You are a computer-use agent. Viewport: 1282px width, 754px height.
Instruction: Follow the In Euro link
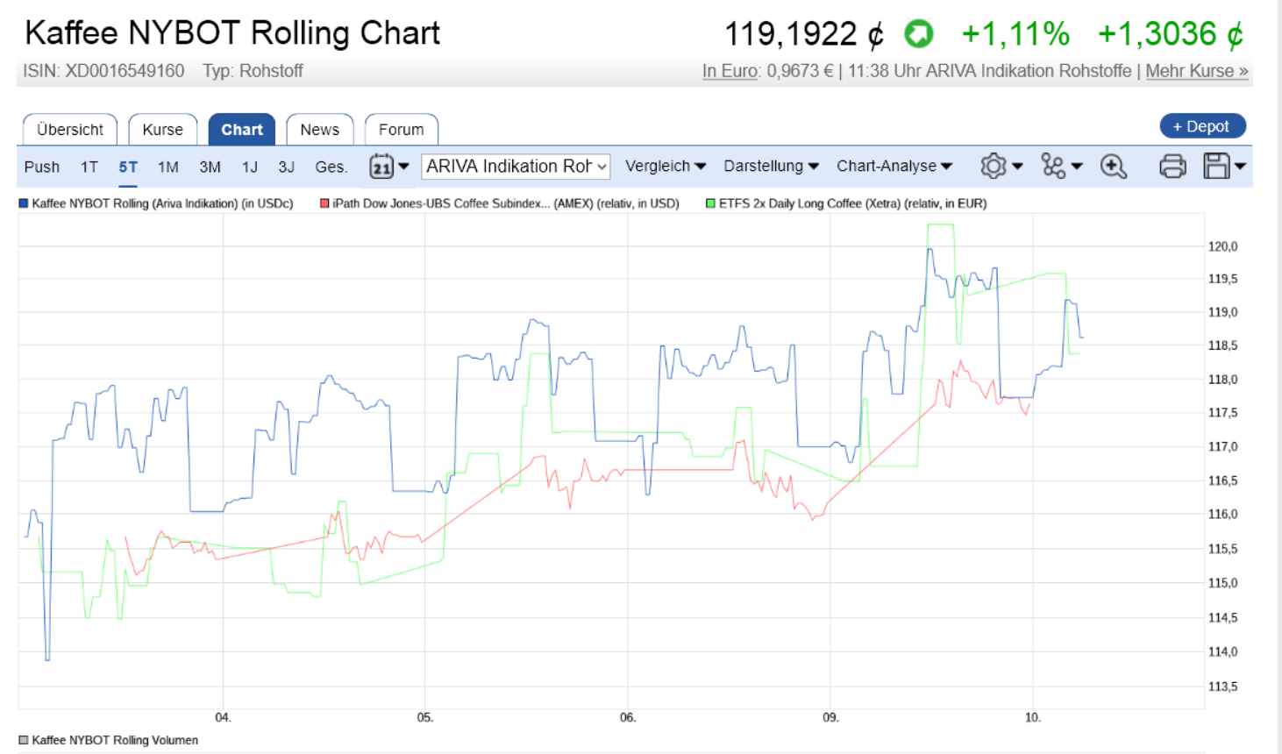tap(730, 71)
